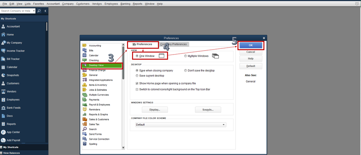Image resolution: width=361 pixels, height=155 pixels.
Task: Open Add Payroll icon
Action: point(3,140)
